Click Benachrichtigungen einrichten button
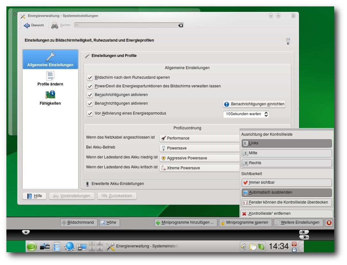This screenshot has width=347, height=265. (x=254, y=104)
